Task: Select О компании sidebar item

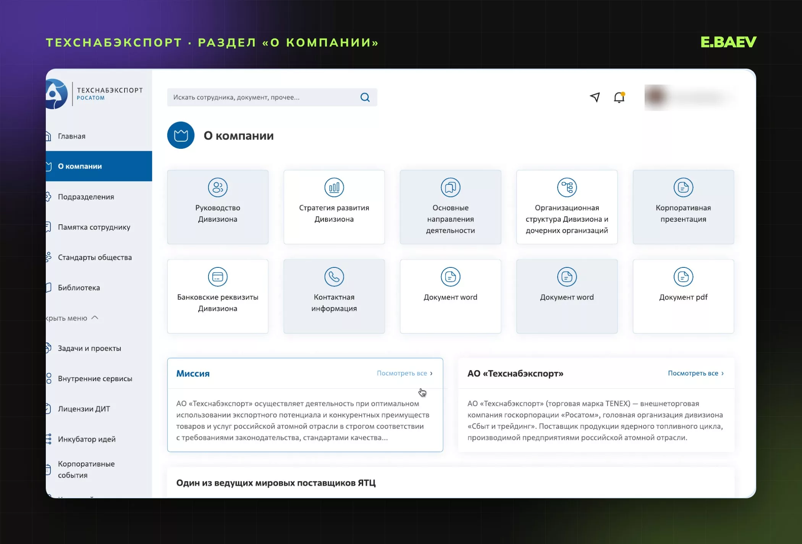Action: pyautogui.click(x=99, y=166)
